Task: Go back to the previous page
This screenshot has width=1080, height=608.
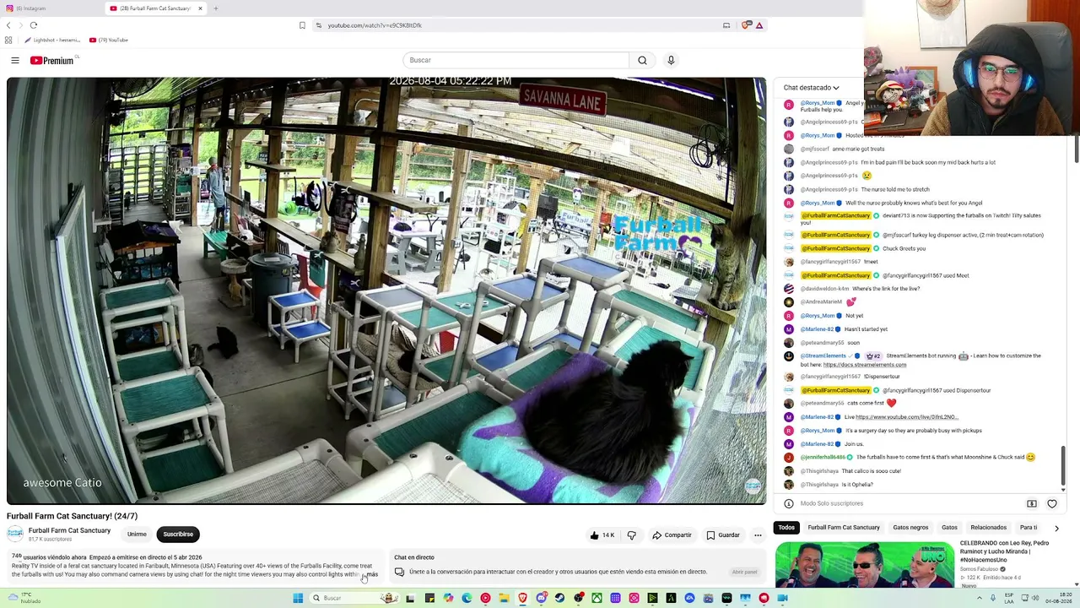Action: [x=8, y=25]
